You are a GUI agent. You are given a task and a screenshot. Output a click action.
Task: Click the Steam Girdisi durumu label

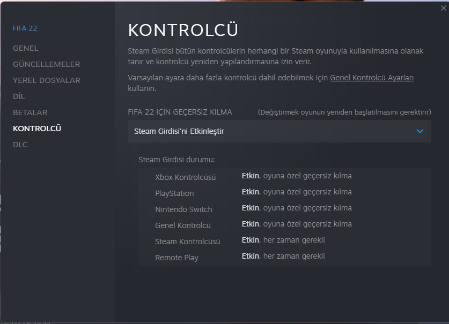[x=176, y=160]
